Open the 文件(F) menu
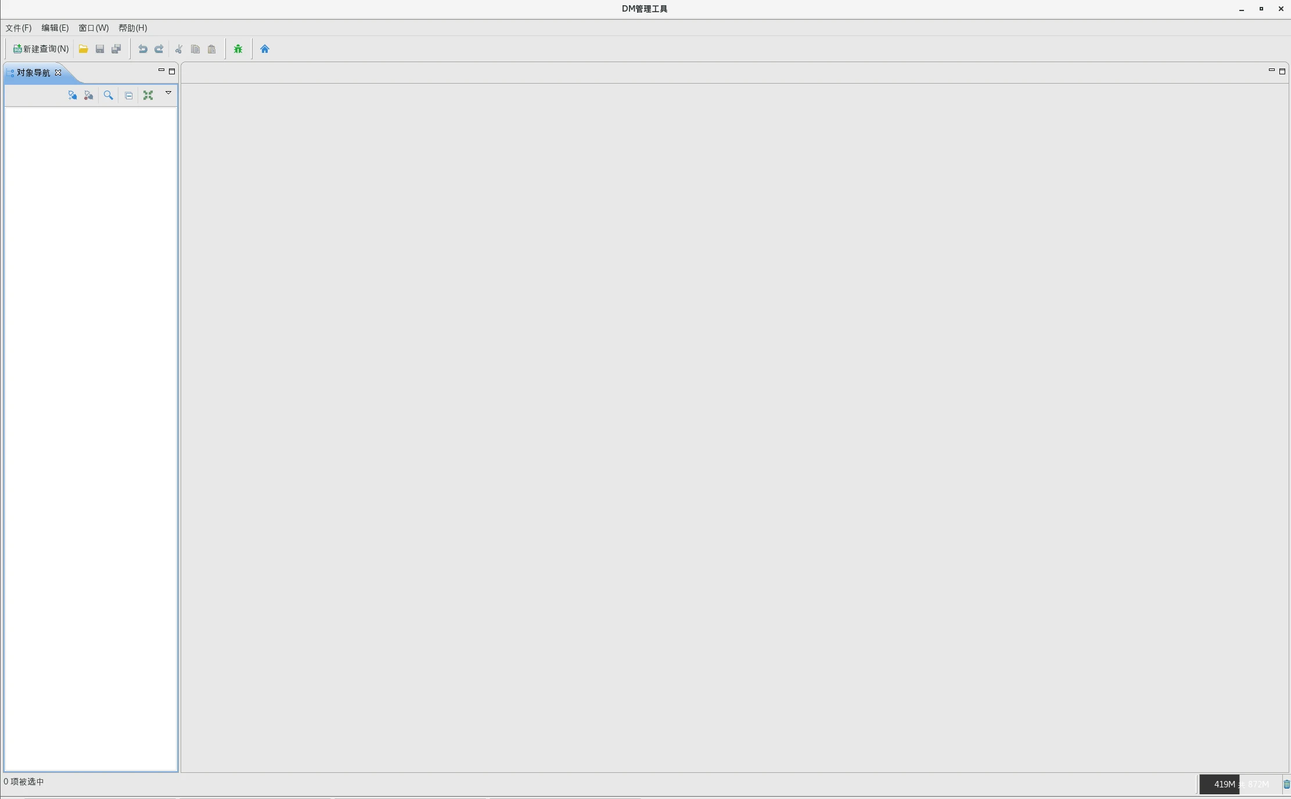Screen dimensions: 1291x799 (x=19, y=28)
